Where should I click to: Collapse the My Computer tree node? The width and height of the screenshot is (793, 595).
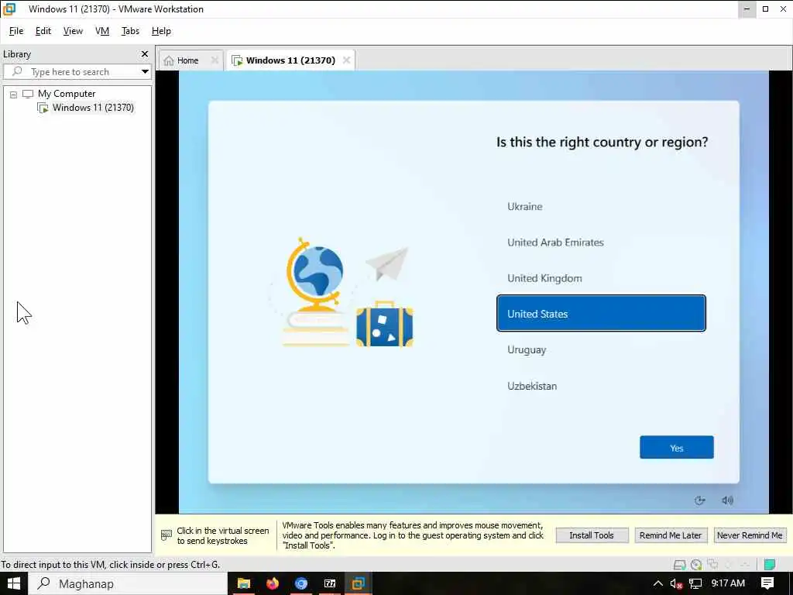pos(14,94)
